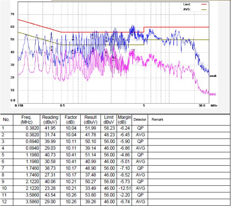The image size is (231, 206).
Task: Click the 'No.' column header
Action: (6, 120)
